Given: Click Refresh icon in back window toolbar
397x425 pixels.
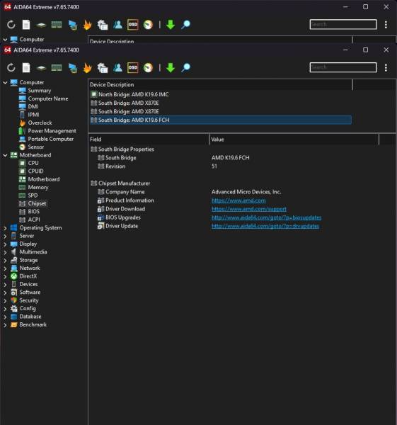Looking at the screenshot, I should (11, 25).
